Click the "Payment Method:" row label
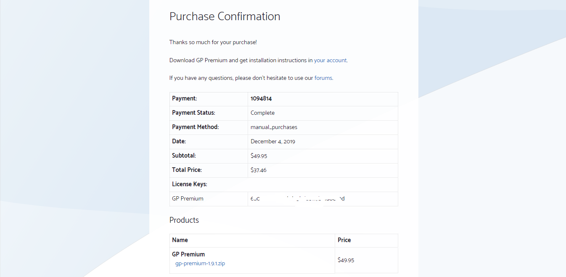566x277 pixels. pyautogui.click(x=195, y=127)
